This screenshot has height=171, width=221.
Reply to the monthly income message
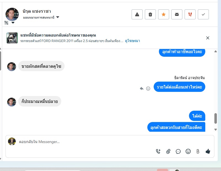click(x=142, y=89)
